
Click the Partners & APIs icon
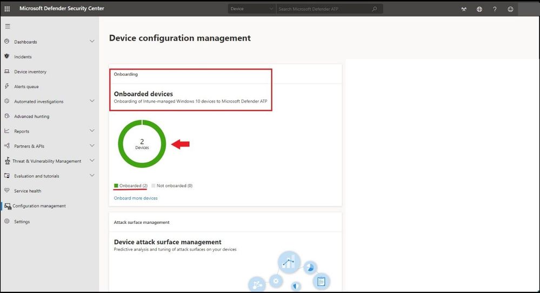(x=7, y=145)
